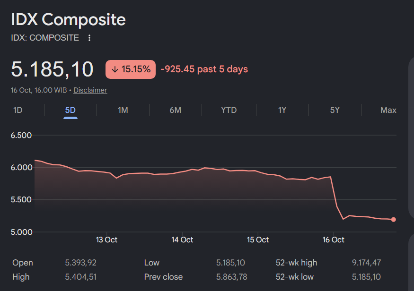414x291 pixels.
Task: Switch to the 1M range tab
Action: [123, 110]
